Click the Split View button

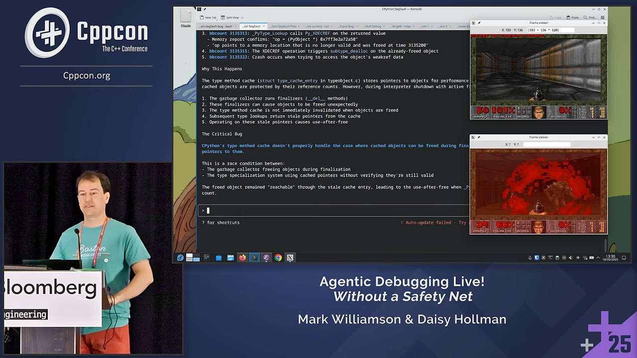[x=229, y=17]
